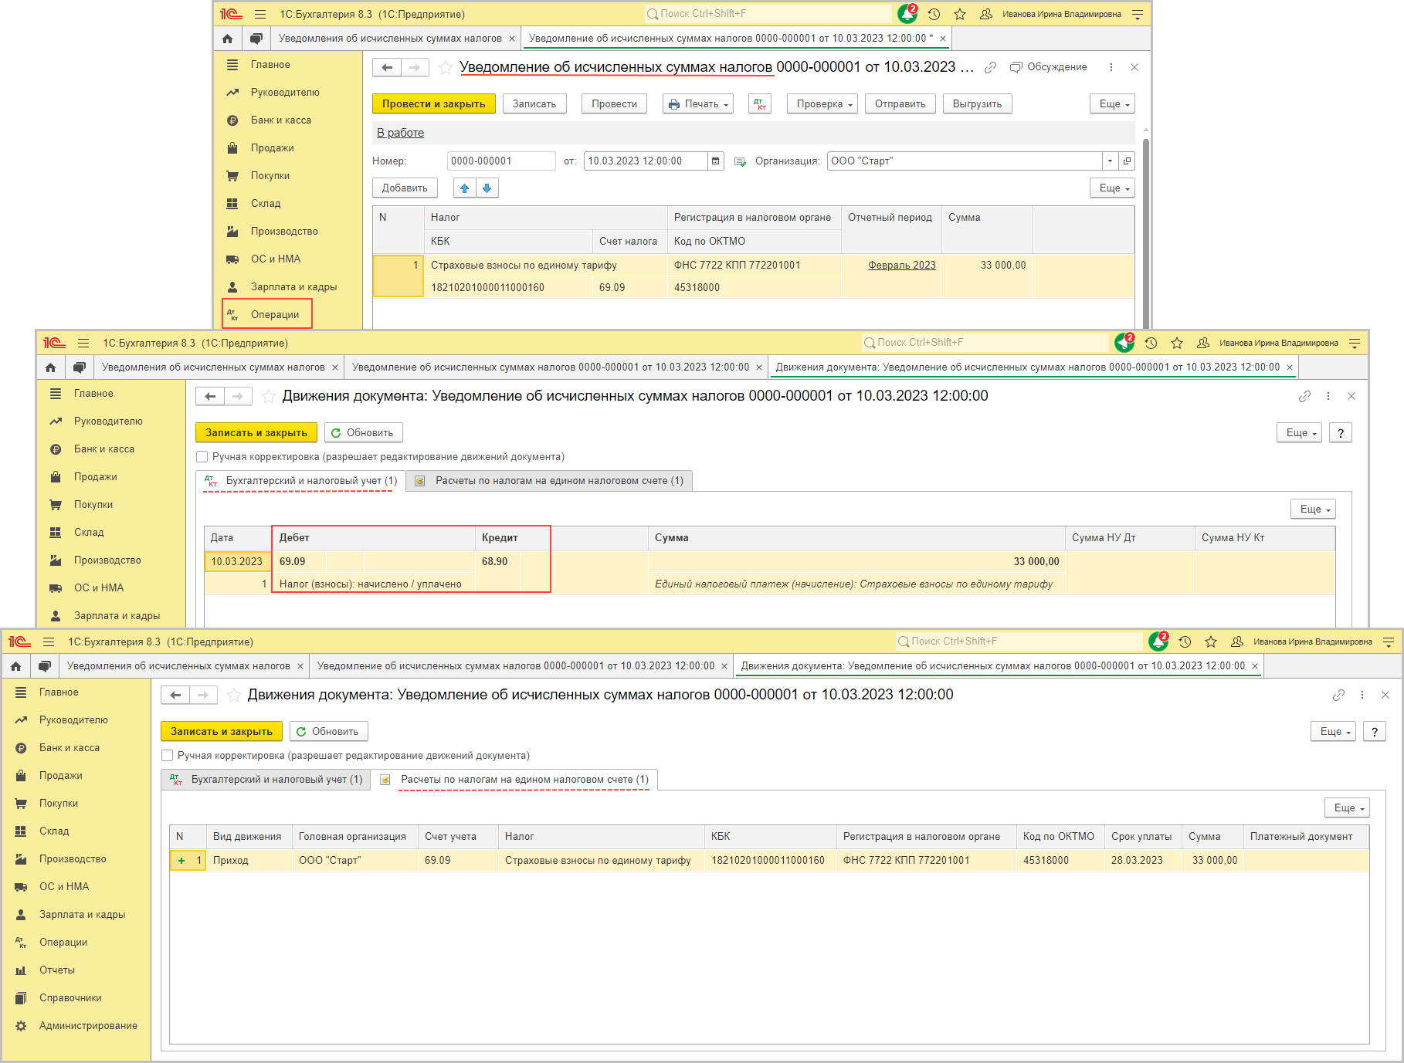This screenshot has height=1063, width=1404.
Task: Open the Февраль 2023 reporting period link
Action: click(x=901, y=266)
